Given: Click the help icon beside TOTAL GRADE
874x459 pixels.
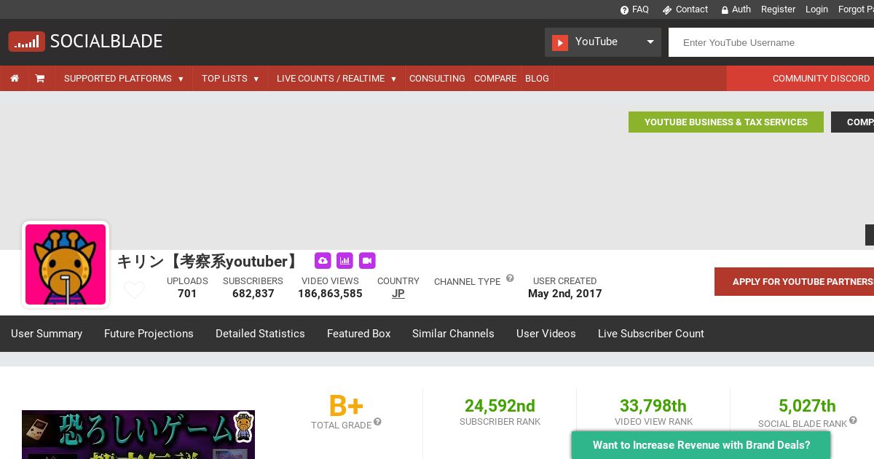Looking at the screenshot, I should tap(377, 422).
